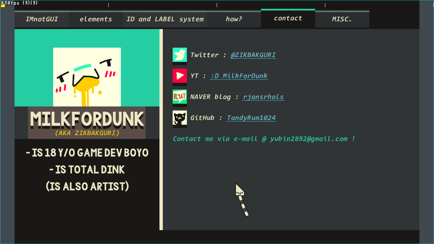This screenshot has height=244, width=434.
Task: Follow the :D MilkForDunk YouTube link
Action: coord(239,76)
